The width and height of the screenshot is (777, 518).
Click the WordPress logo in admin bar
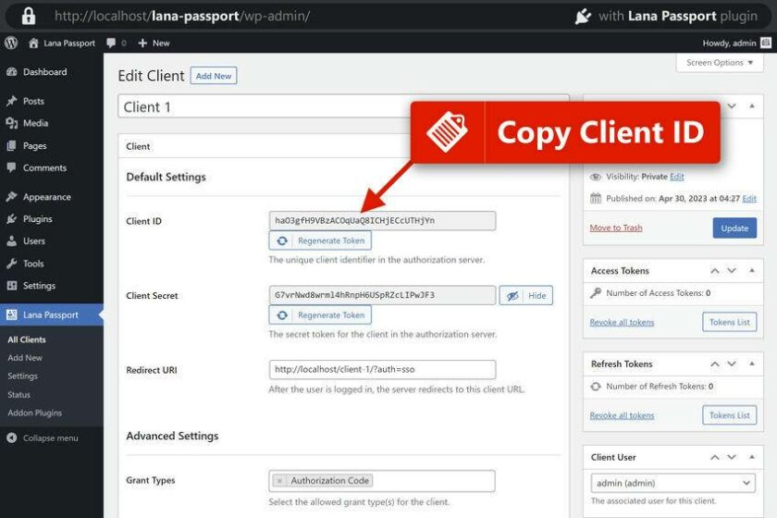coord(11,43)
